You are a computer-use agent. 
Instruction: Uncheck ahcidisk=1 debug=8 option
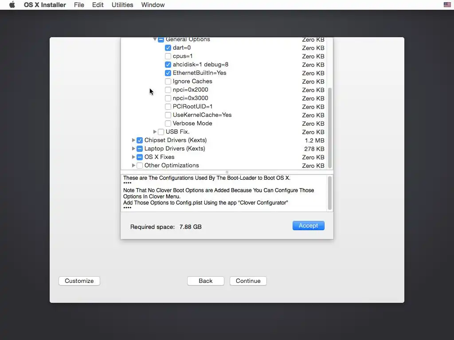tap(168, 65)
